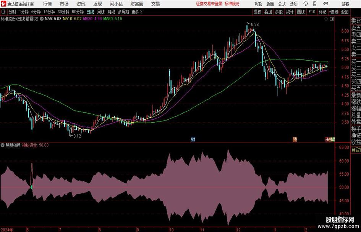This screenshot has height=232, width=361.
Task: Click the 神秘资金: 50.00 indicator value
Action: pyautogui.click(x=35, y=145)
